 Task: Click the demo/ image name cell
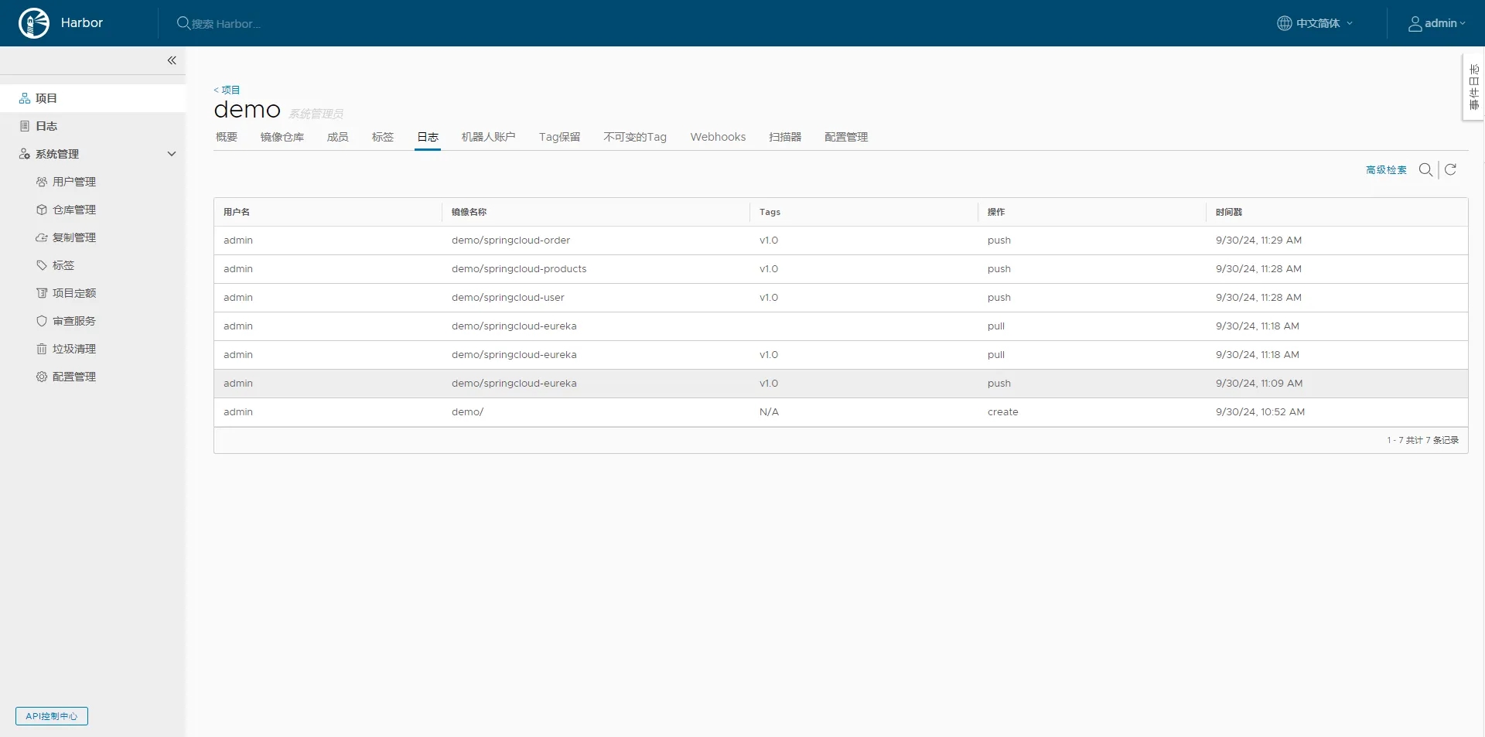point(467,412)
